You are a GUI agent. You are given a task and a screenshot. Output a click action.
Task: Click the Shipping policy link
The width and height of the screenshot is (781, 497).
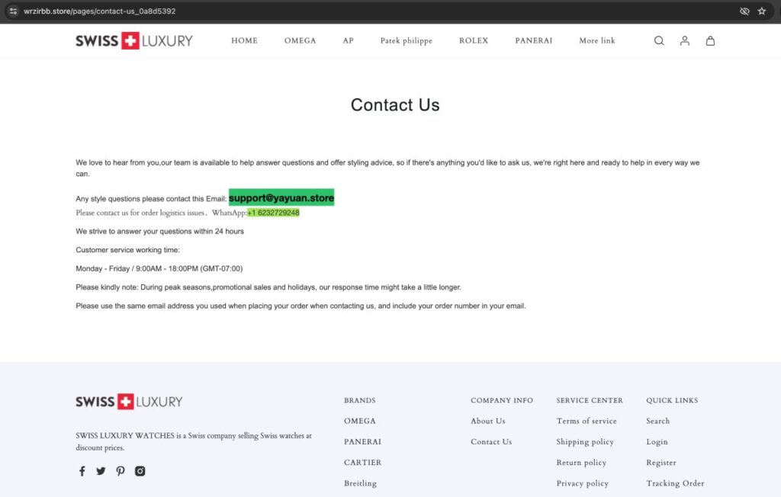click(x=585, y=441)
